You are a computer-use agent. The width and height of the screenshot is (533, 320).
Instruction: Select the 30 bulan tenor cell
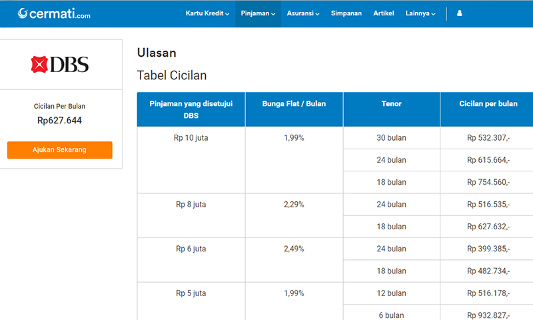pos(392,138)
